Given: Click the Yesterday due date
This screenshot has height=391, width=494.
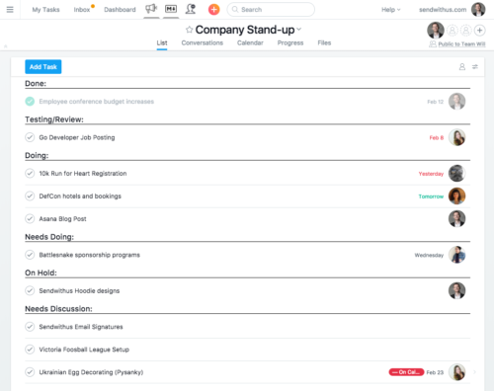Looking at the screenshot, I should pos(431,174).
